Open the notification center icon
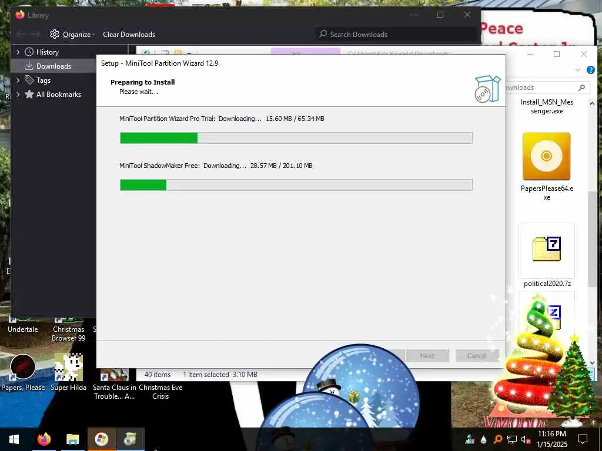 click(583, 439)
